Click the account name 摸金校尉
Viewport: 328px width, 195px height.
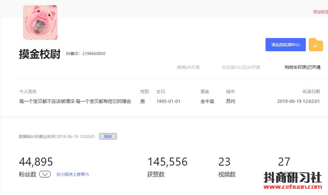pos(40,54)
